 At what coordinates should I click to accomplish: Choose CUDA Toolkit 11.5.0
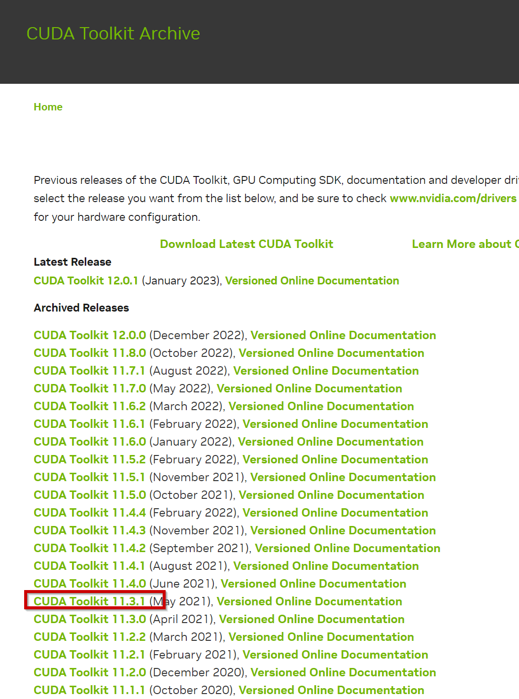point(90,495)
